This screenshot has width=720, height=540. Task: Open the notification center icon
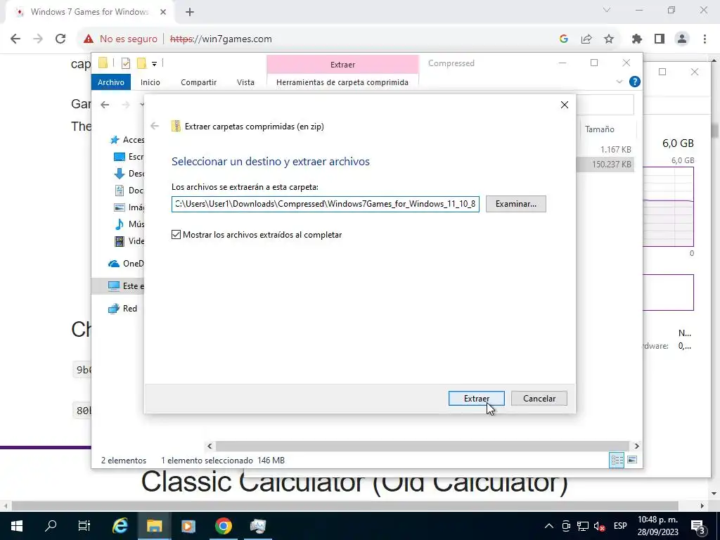(x=698, y=527)
